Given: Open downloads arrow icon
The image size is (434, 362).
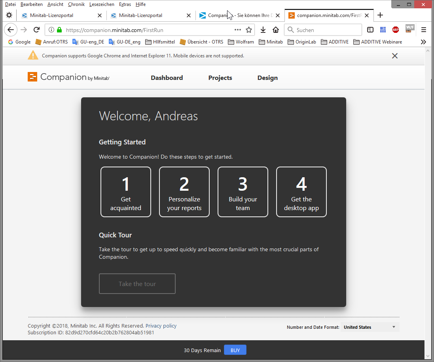Looking at the screenshot, I should pos(263,30).
